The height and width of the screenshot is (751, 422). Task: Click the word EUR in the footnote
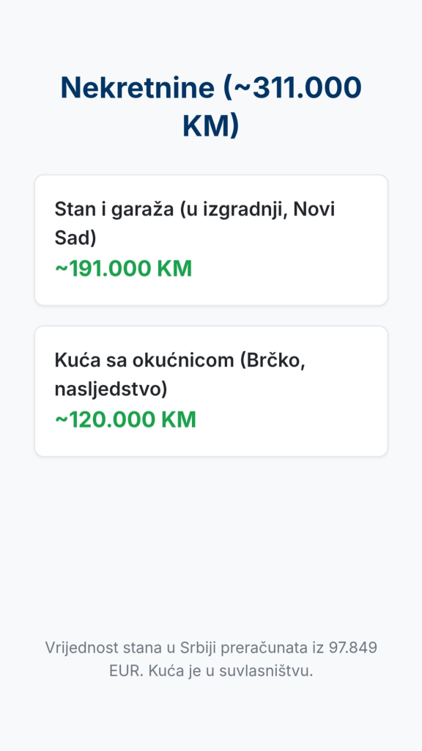pos(125,671)
